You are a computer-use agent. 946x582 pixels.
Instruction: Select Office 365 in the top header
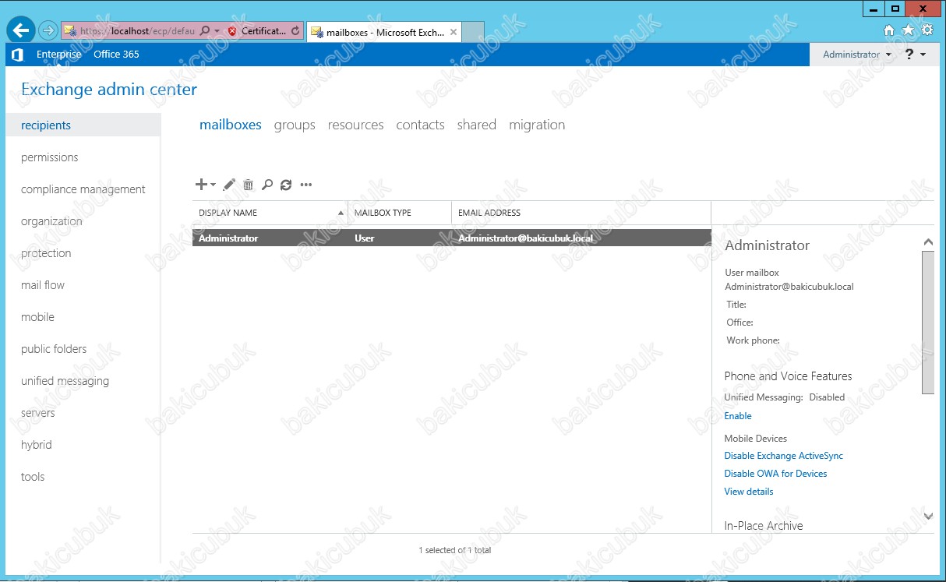click(116, 55)
